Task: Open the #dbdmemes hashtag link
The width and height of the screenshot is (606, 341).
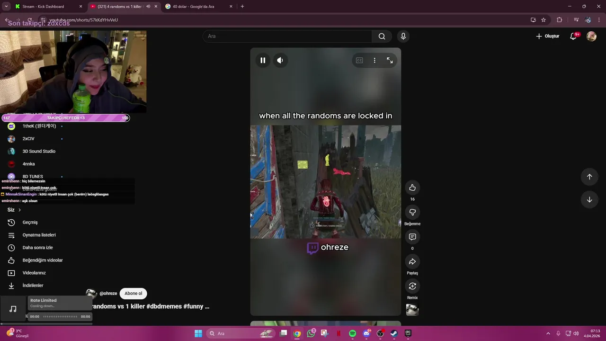Action: (x=164, y=306)
